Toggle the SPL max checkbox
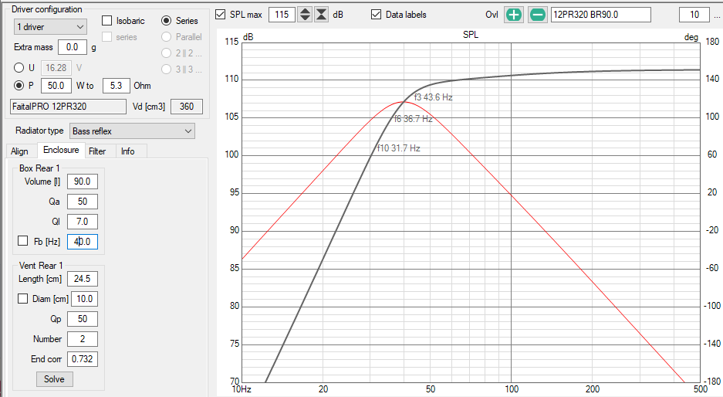 tap(221, 15)
